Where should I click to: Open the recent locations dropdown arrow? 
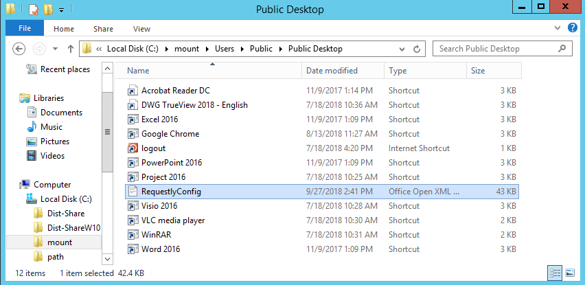tap(55, 49)
